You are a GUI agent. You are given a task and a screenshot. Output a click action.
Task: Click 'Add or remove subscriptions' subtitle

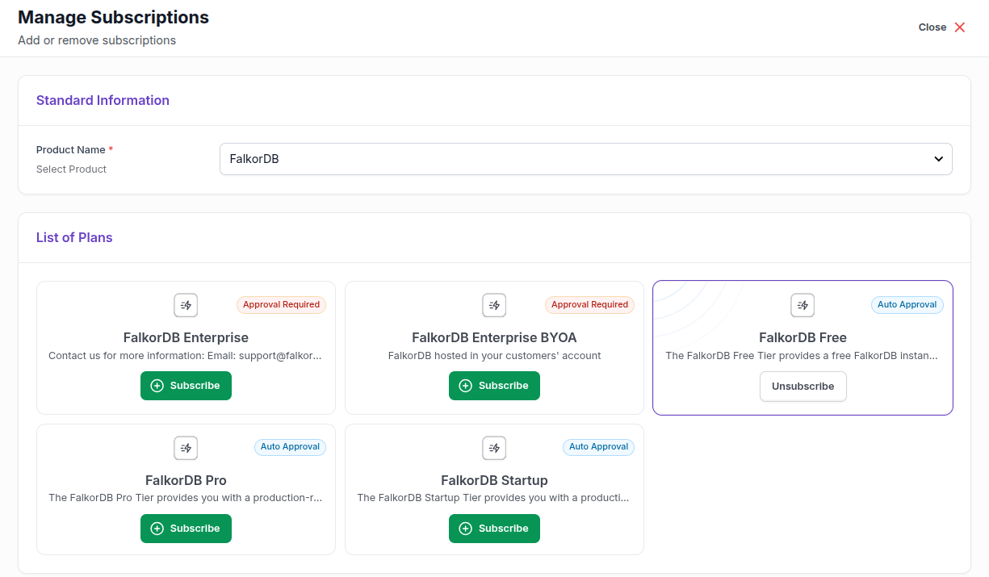pyautogui.click(x=97, y=40)
